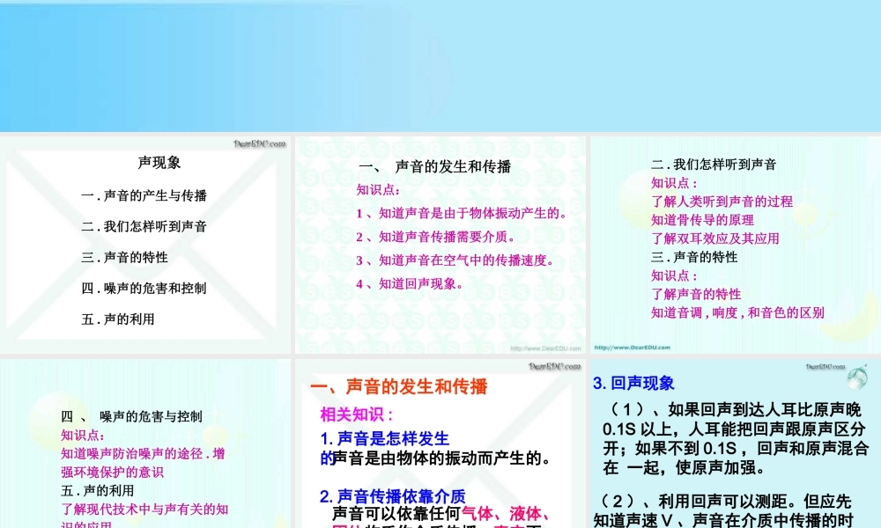Screen dimensions: 881x528
Task: Open the slide thumbnail 二.我们怎样听到声音
Action: (x=736, y=245)
